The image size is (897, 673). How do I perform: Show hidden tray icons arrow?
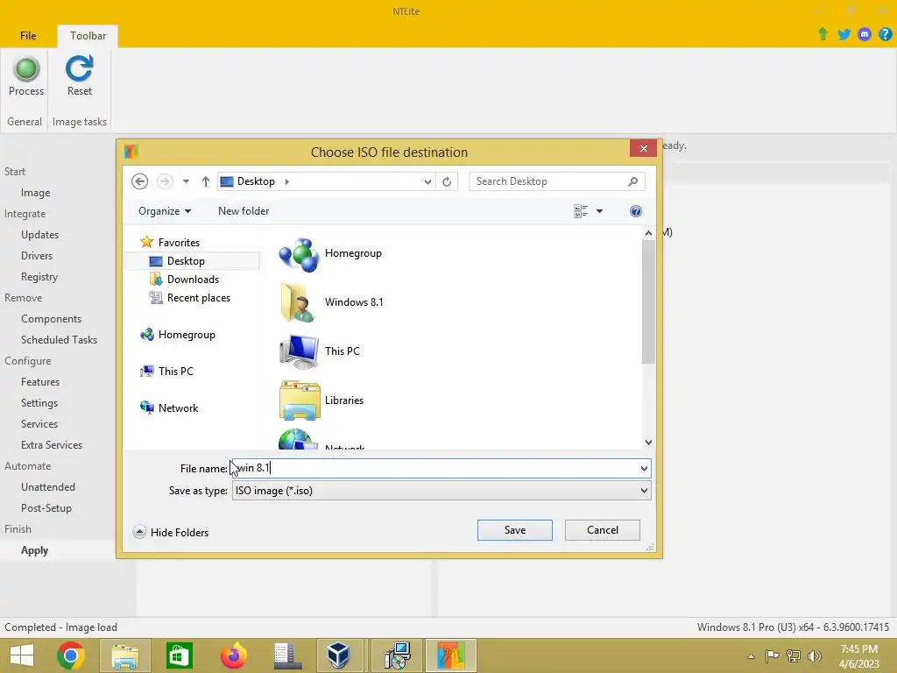click(x=751, y=656)
